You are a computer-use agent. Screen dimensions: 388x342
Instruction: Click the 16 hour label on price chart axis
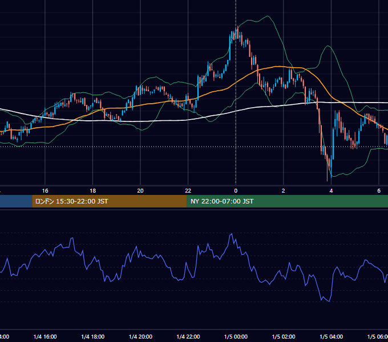(45, 191)
